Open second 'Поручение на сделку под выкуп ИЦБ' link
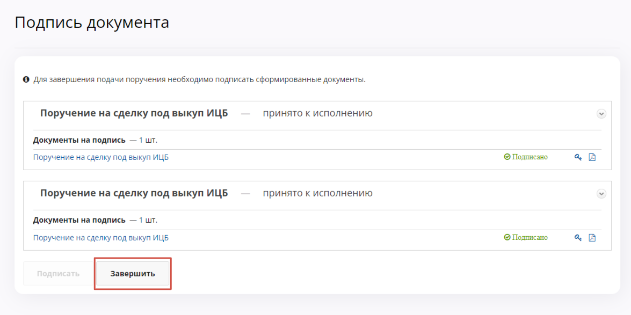Image resolution: width=631 pixels, height=315 pixels. pyautogui.click(x=101, y=238)
